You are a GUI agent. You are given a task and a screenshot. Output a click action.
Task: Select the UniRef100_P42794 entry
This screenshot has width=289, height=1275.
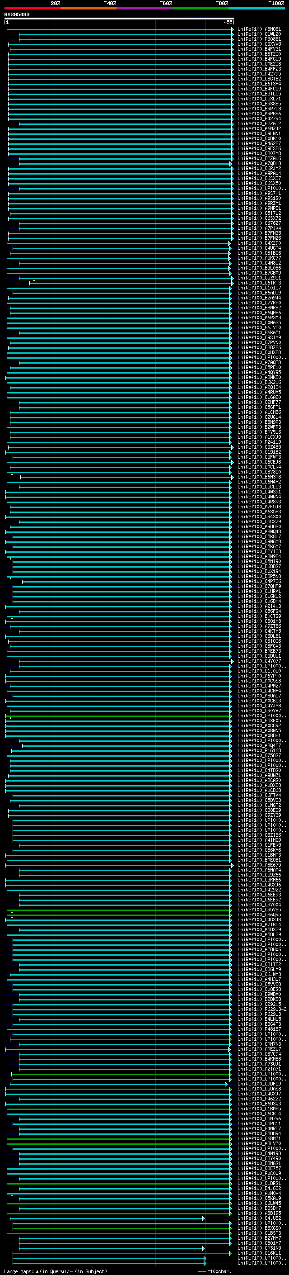tap(259, 119)
